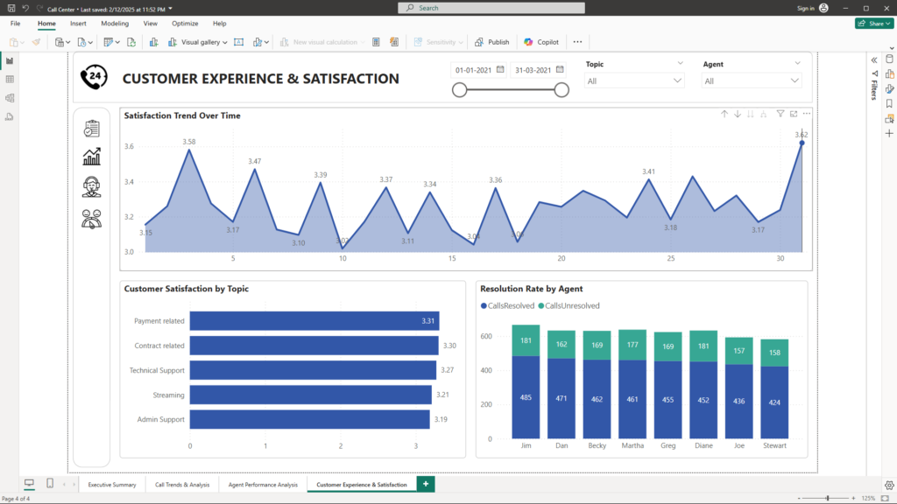The height and width of the screenshot is (504, 897).
Task: Click the filter icon on Satisfaction Trend chart
Action: click(780, 114)
